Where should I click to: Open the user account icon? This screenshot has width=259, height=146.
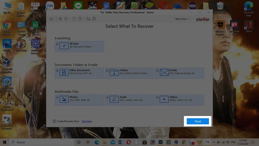pos(94,19)
